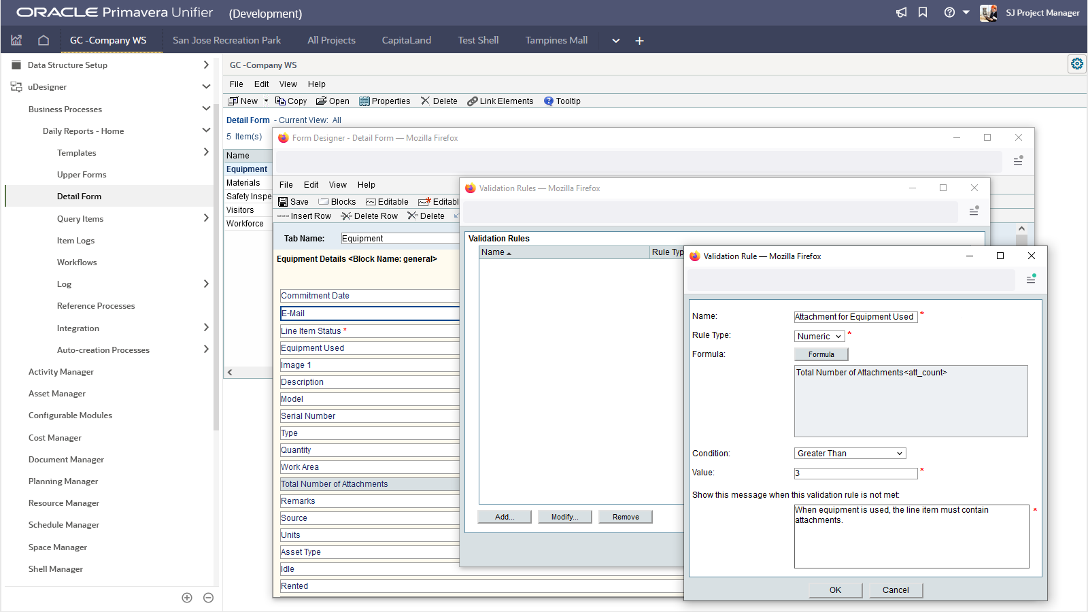Open Properties from the toolbar
The width and height of the screenshot is (1088, 612).
point(385,101)
